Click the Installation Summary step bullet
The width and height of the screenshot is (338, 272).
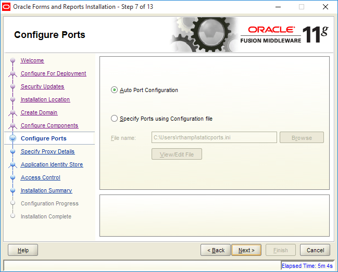pyautogui.click(x=12, y=190)
